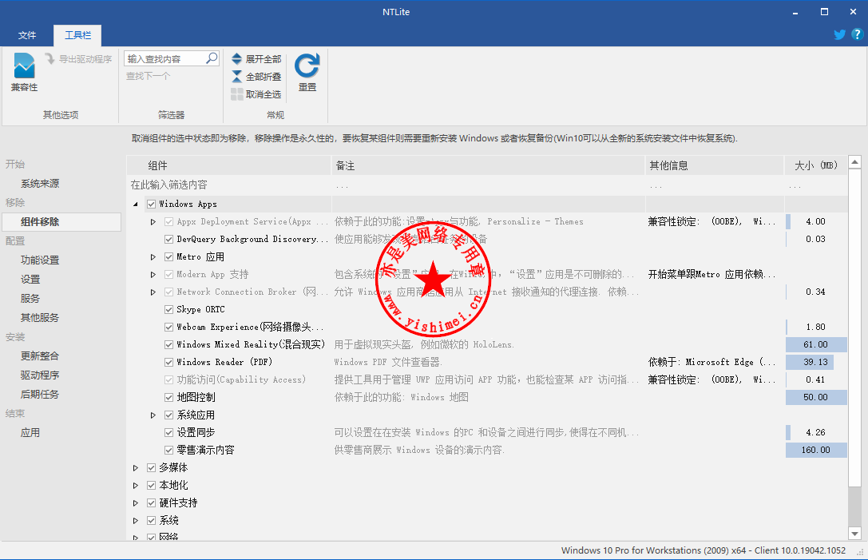Uncheck Windows Mixed Reality checkbox

point(168,344)
